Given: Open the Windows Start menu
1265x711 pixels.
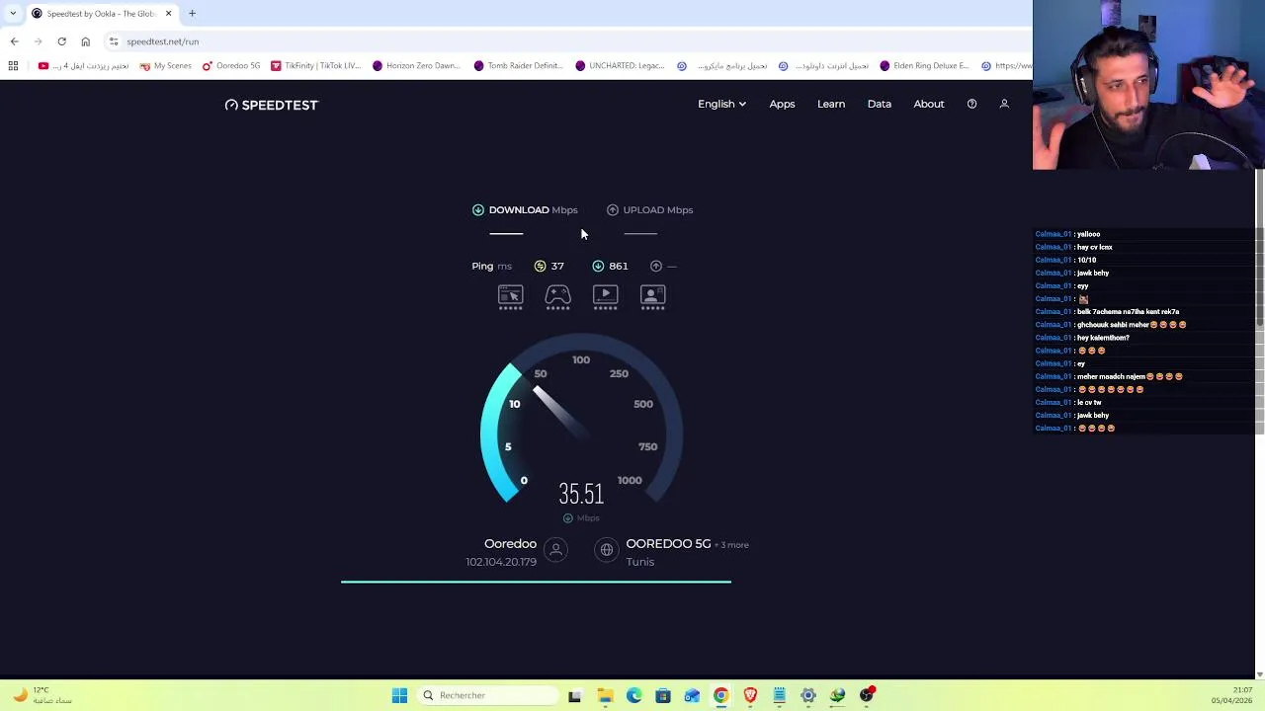Looking at the screenshot, I should click(x=399, y=695).
